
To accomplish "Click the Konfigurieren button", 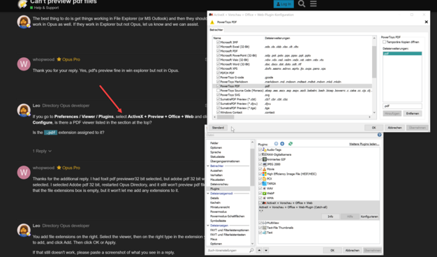I will (369, 216).
